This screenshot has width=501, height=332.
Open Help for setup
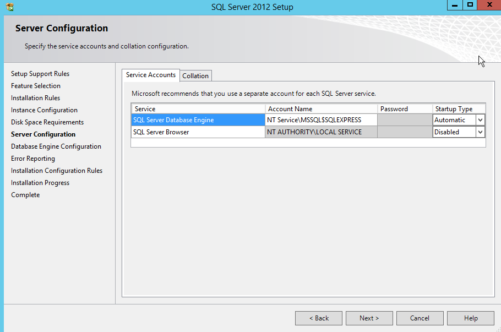(x=470, y=318)
